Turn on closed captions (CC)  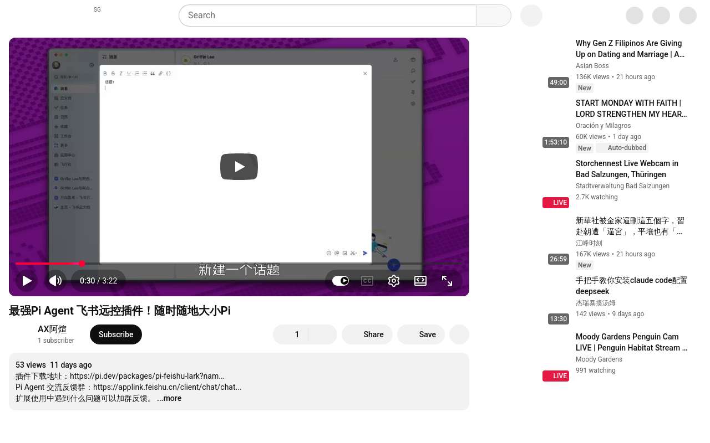367,281
